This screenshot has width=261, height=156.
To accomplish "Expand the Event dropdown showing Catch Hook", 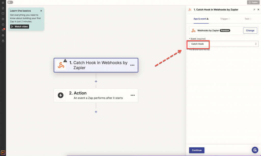I will tap(224, 44).
